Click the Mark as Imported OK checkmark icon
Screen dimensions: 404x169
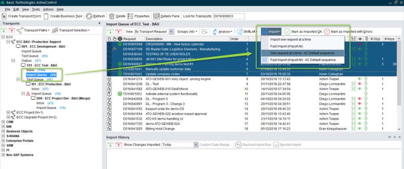click(x=287, y=31)
